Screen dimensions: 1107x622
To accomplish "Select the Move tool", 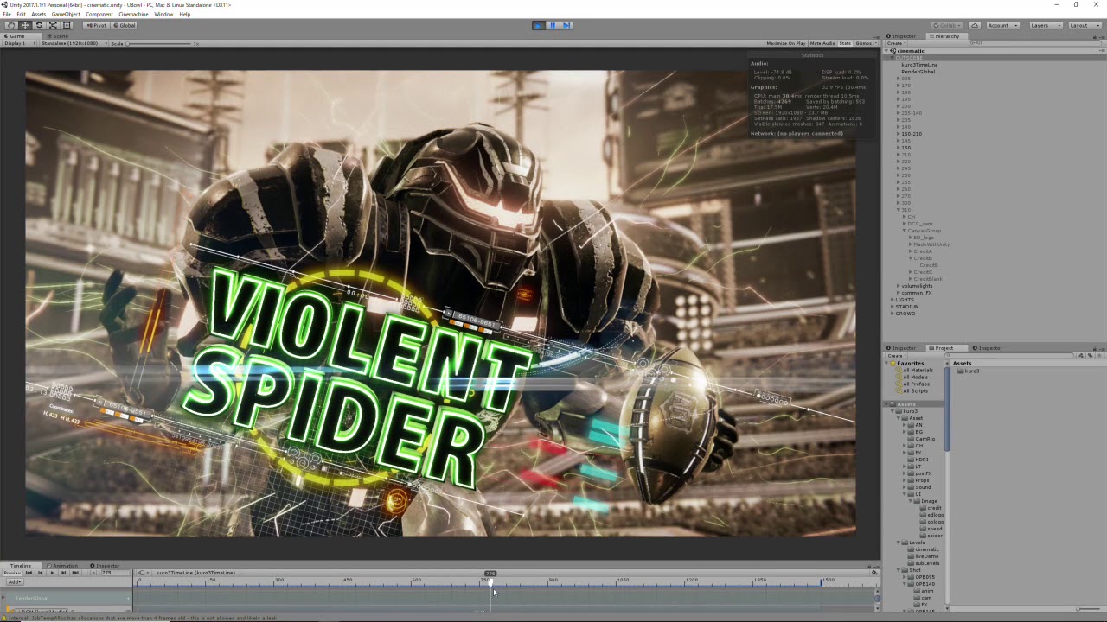I will [24, 25].
